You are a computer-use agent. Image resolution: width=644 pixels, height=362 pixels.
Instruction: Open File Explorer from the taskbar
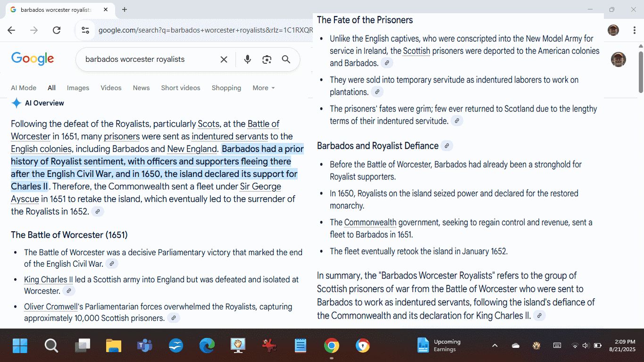click(114, 346)
